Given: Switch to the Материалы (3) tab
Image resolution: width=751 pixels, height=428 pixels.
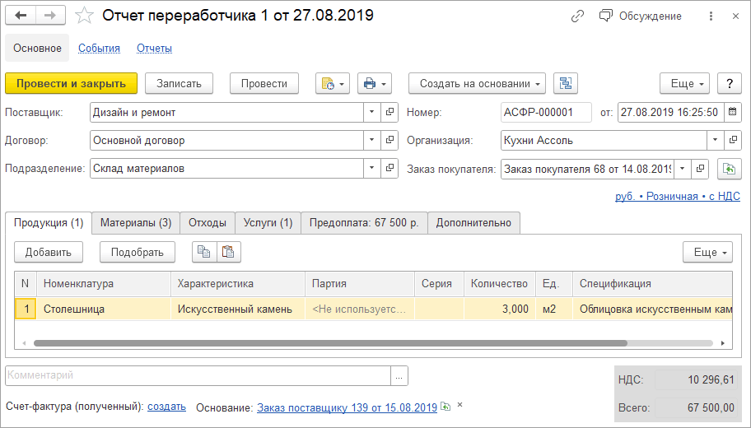Looking at the screenshot, I should [136, 222].
